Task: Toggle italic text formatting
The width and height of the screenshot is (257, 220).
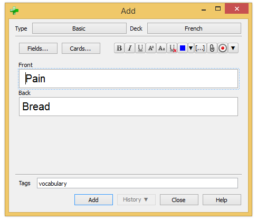Action: point(130,48)
